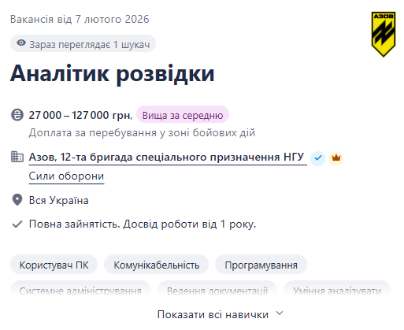Click the date text Вакансія від 7 лютого 2026
Viewport: 404px width, 330px height.
(80, 20)
